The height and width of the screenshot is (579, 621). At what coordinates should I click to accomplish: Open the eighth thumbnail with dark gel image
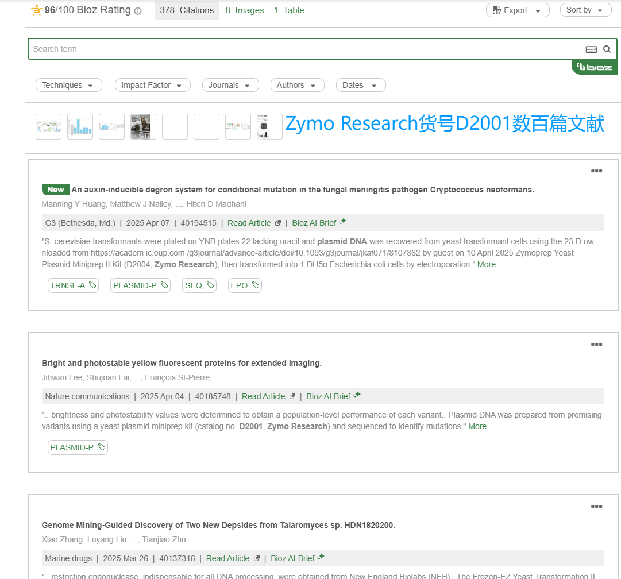coord(269,127)
